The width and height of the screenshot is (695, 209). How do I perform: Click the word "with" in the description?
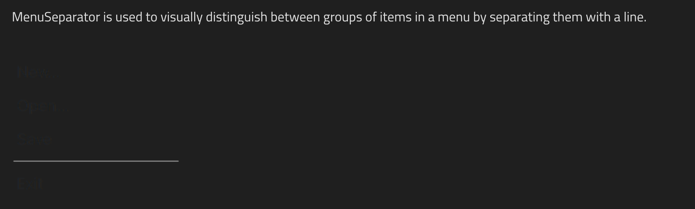(598, 17)
